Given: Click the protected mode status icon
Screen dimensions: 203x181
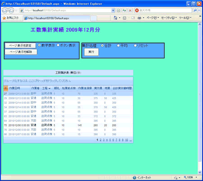Looking at the screenshot, I should click(175, 178).
